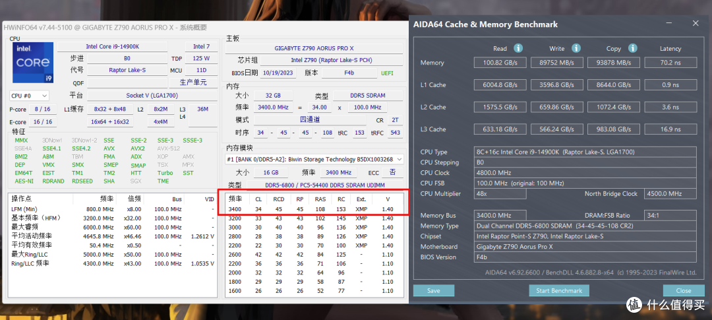Image resolution: width=712 pixels, height=320 pixels.
Task: Click the info icon beside Read column
Action: point(518,48)
